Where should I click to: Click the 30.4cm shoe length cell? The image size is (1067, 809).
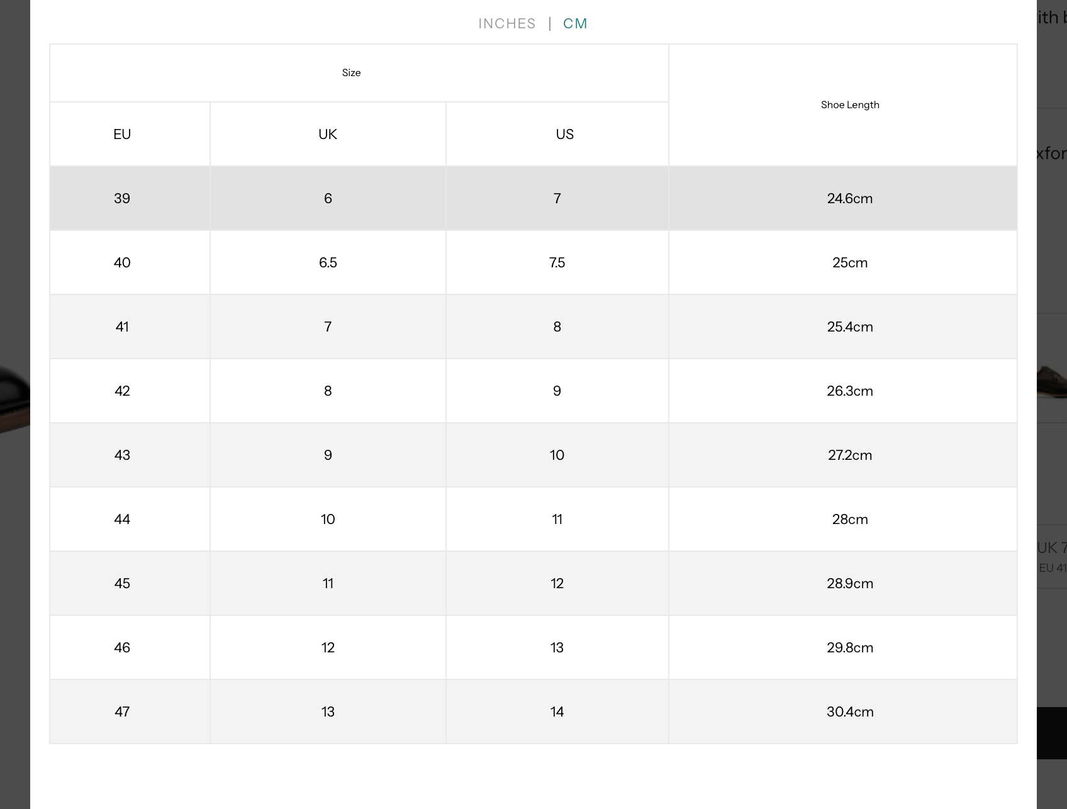click(849, 711)
